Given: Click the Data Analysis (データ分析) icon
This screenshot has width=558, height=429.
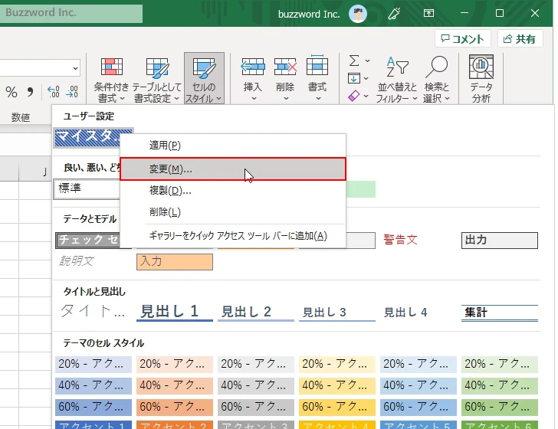Looking at the screenshot, I should 481,67.
